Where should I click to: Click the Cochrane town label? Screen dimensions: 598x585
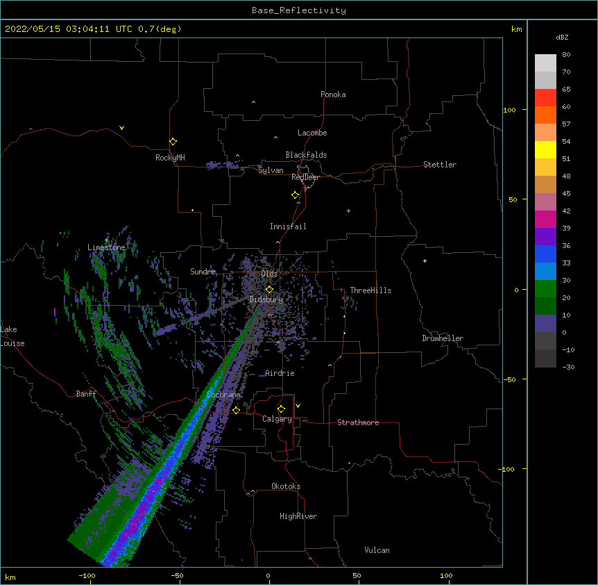pyautogui.click(x=223, y=395)
